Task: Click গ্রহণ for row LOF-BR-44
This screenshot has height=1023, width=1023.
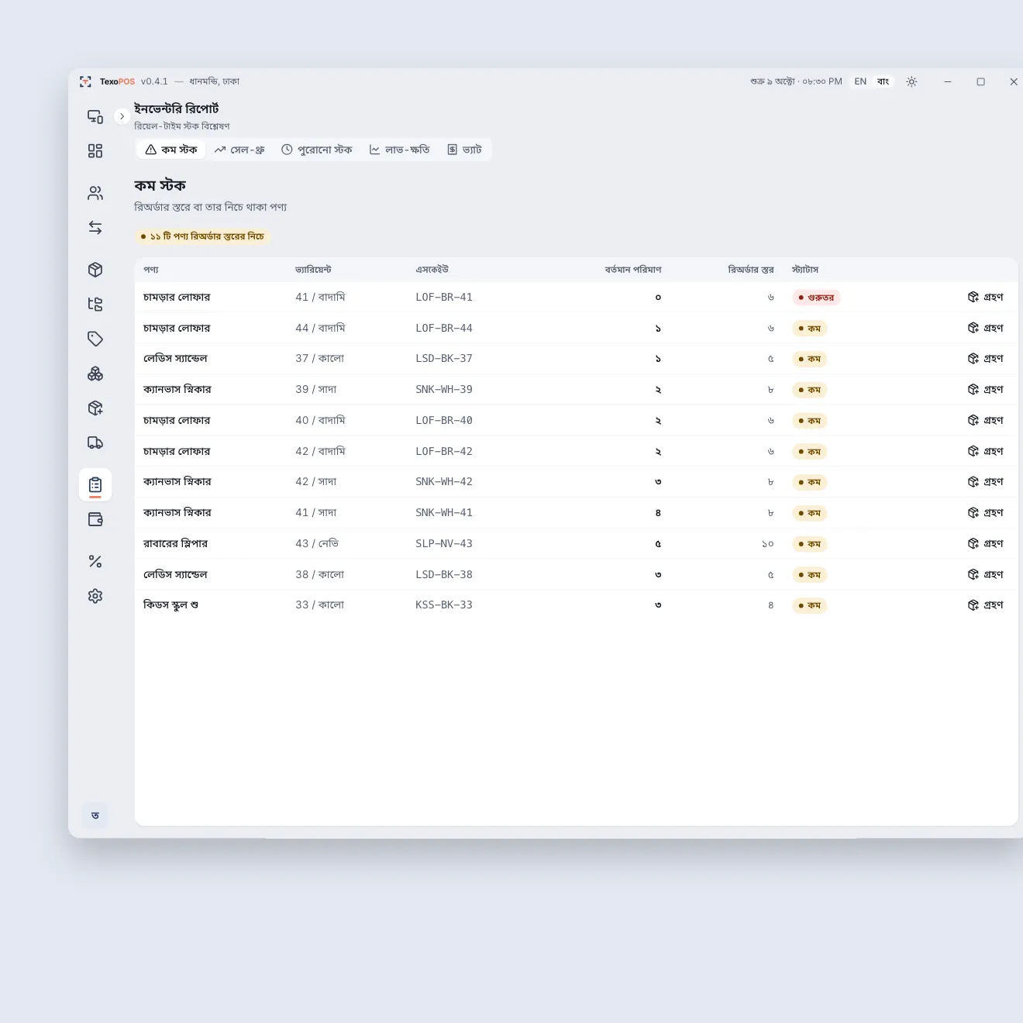Action: [x=986, y=328]
